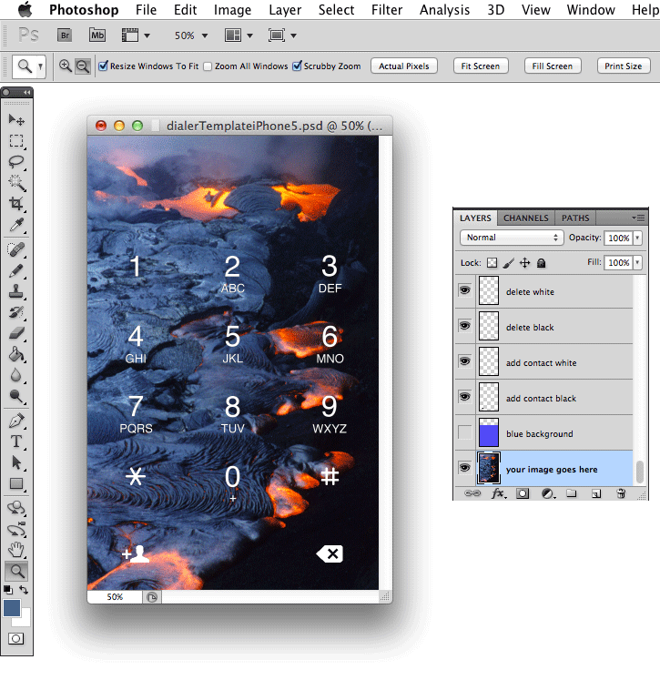
Task: Select the Magic Wand tool
Action: pyautogui.click(x=16, y=183)
